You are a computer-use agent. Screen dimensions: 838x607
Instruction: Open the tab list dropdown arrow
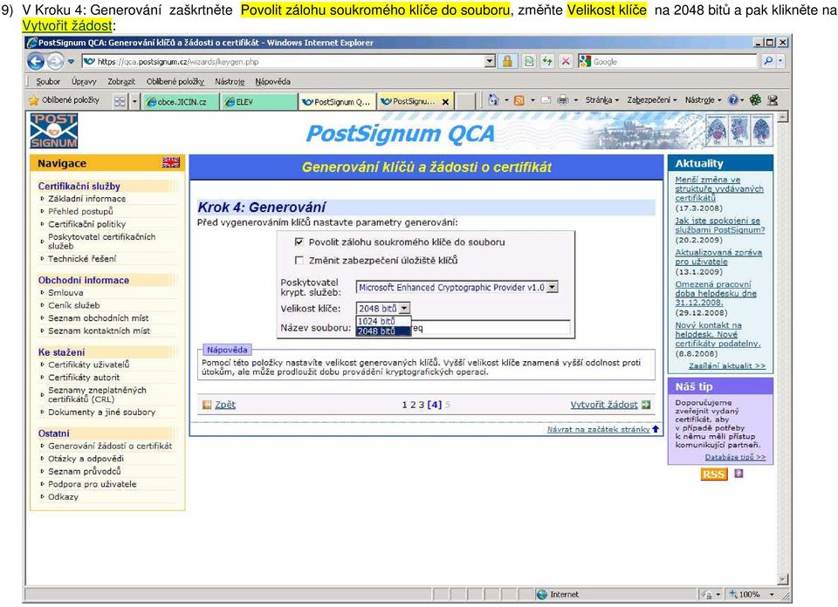pos(134,101)
